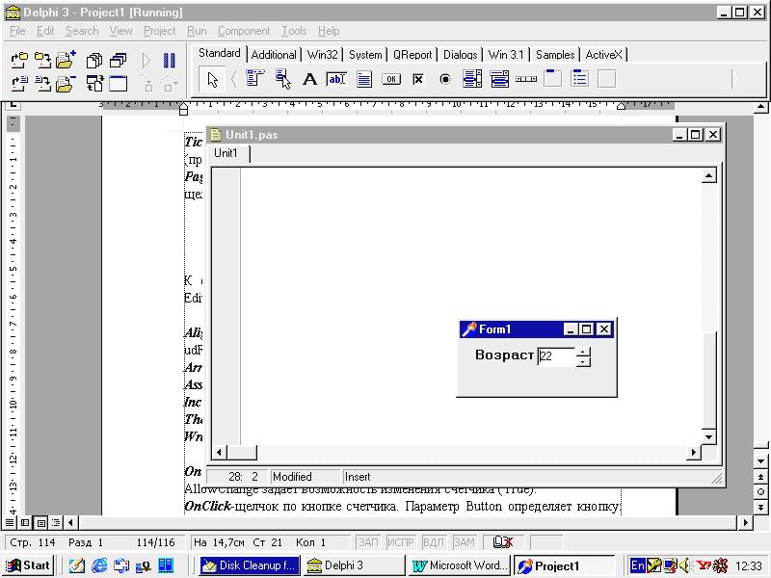Select the RadioButton component icon
This screenshot has width=771, height=578.
pos(445,79)
